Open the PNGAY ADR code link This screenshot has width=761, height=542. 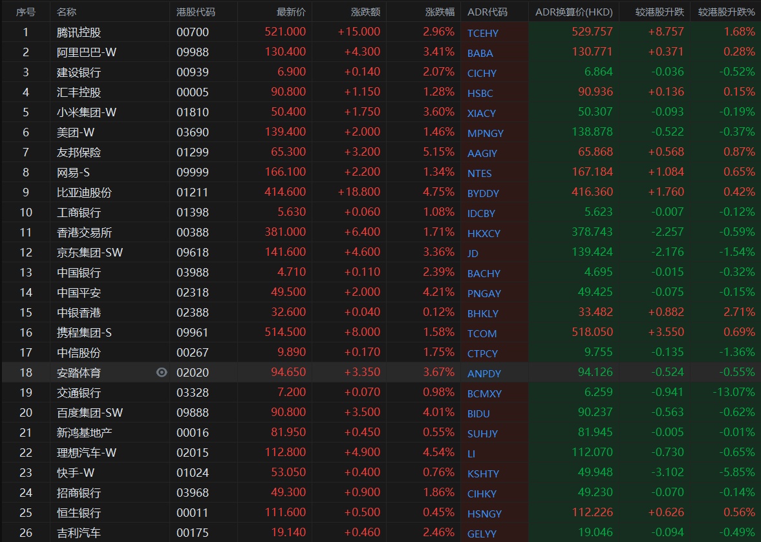tap(484, 293)
